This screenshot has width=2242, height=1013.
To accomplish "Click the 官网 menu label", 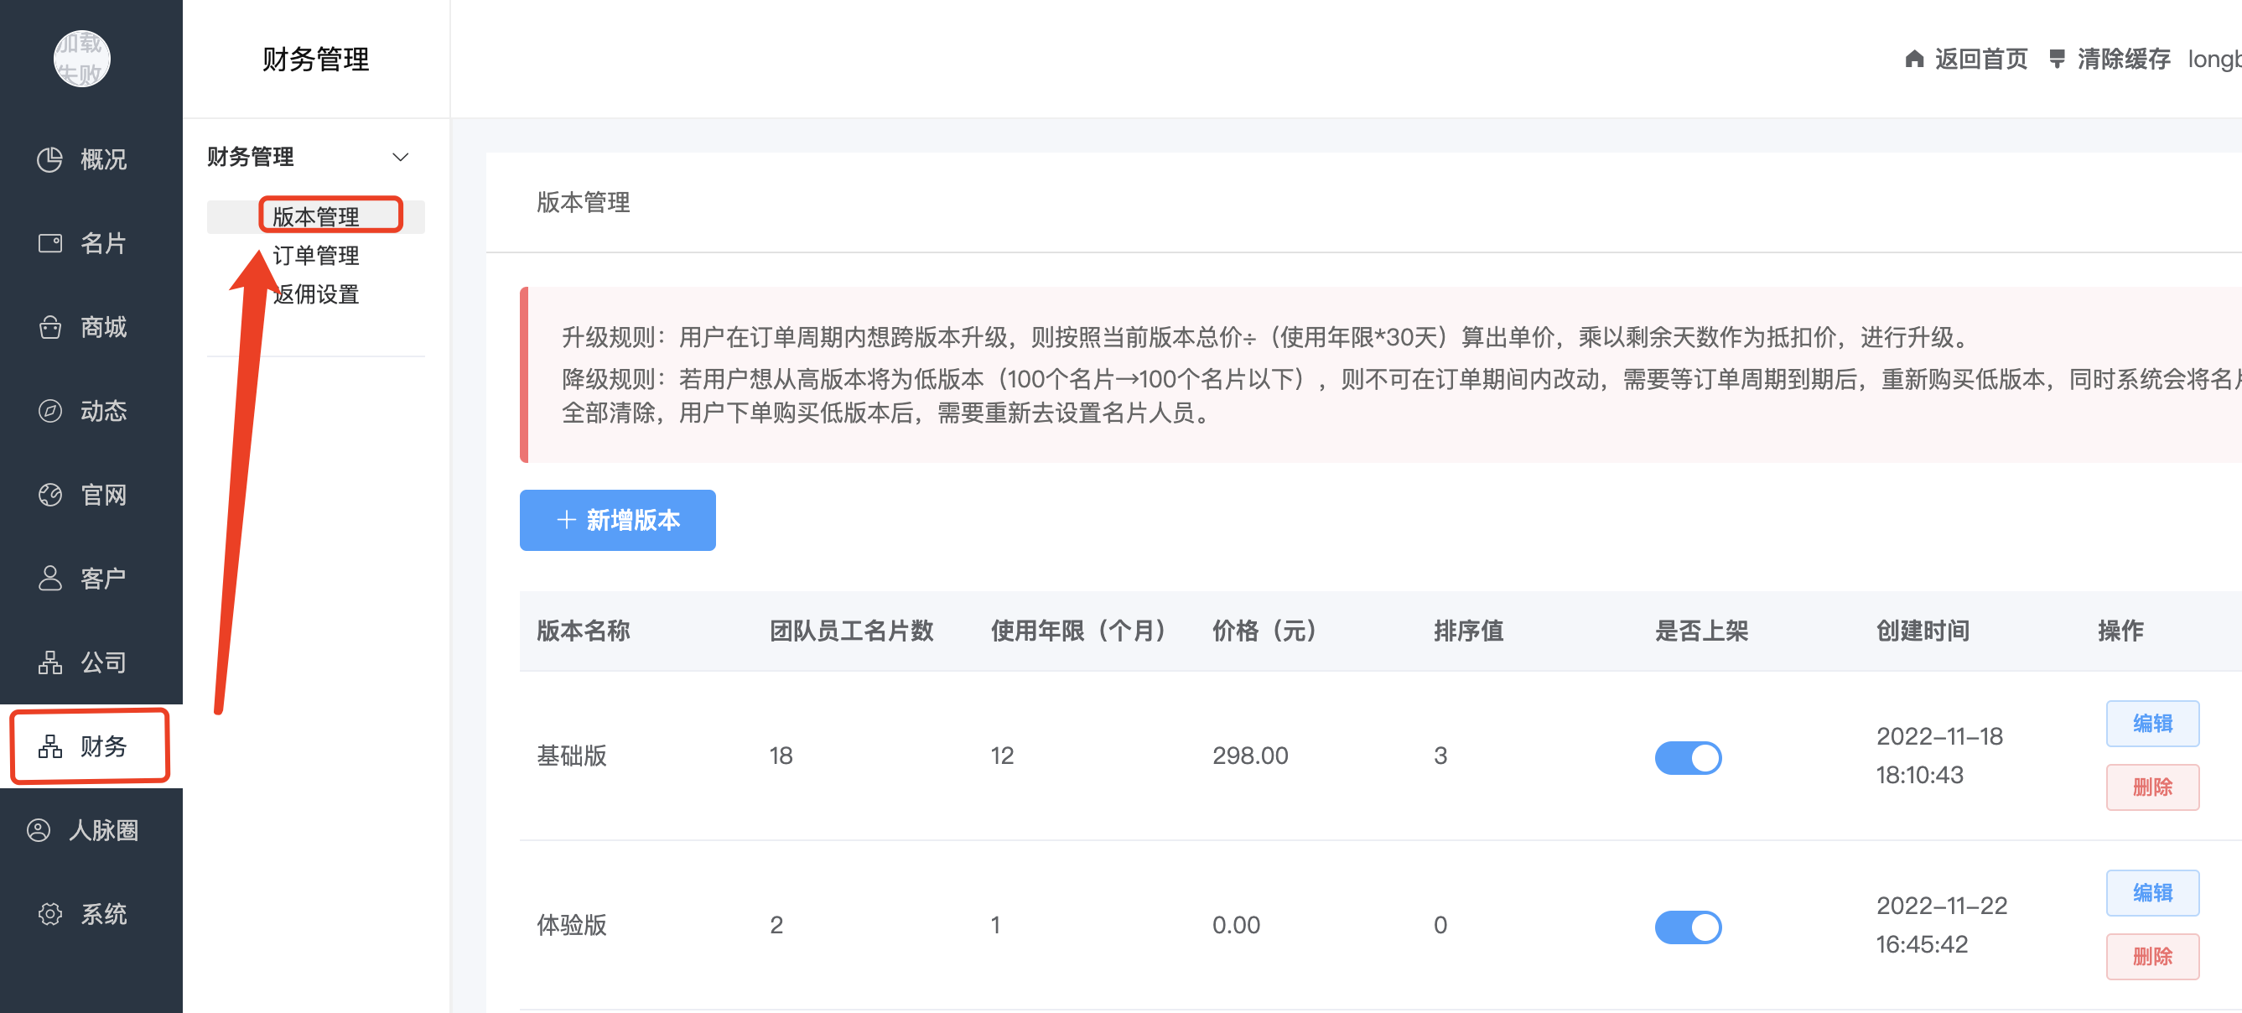I will pyautogui.click(x=104, y=494).
